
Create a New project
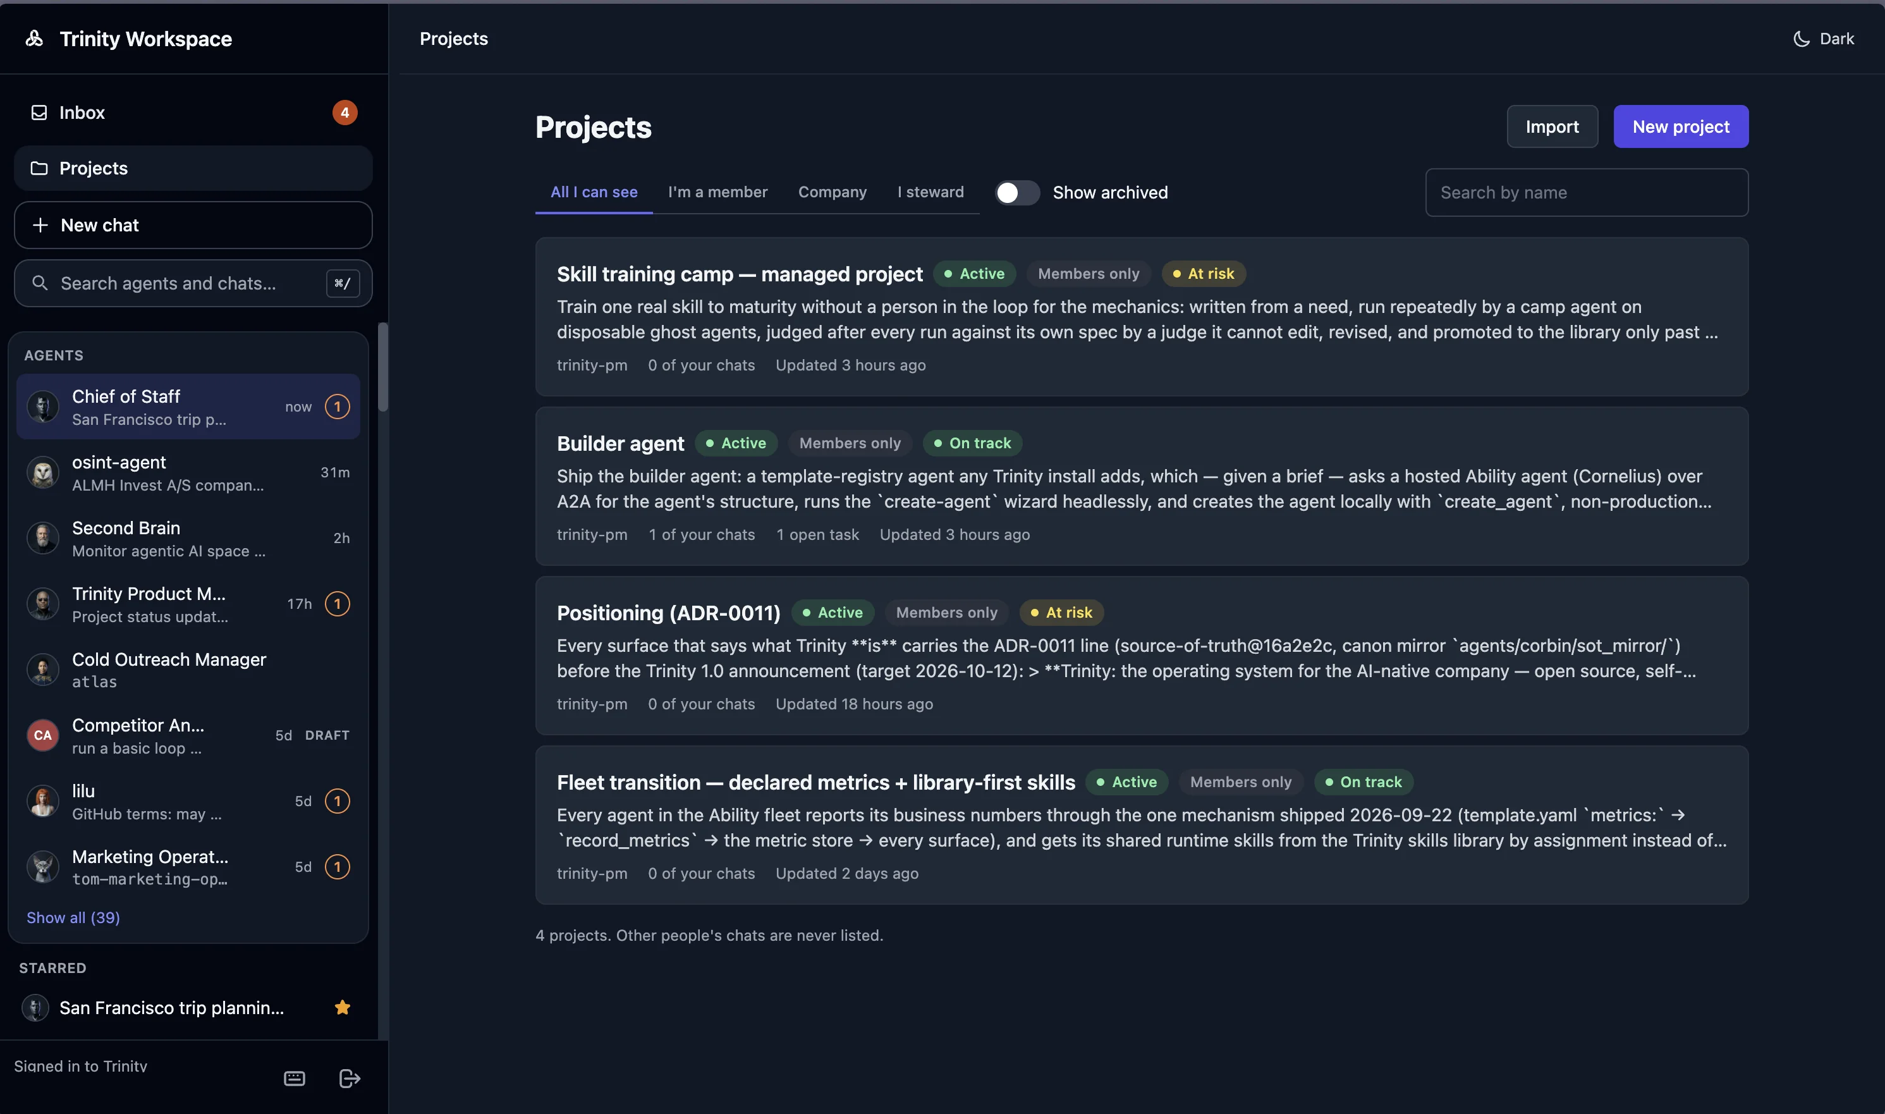pyautogui.click(x=1681, y=126)
